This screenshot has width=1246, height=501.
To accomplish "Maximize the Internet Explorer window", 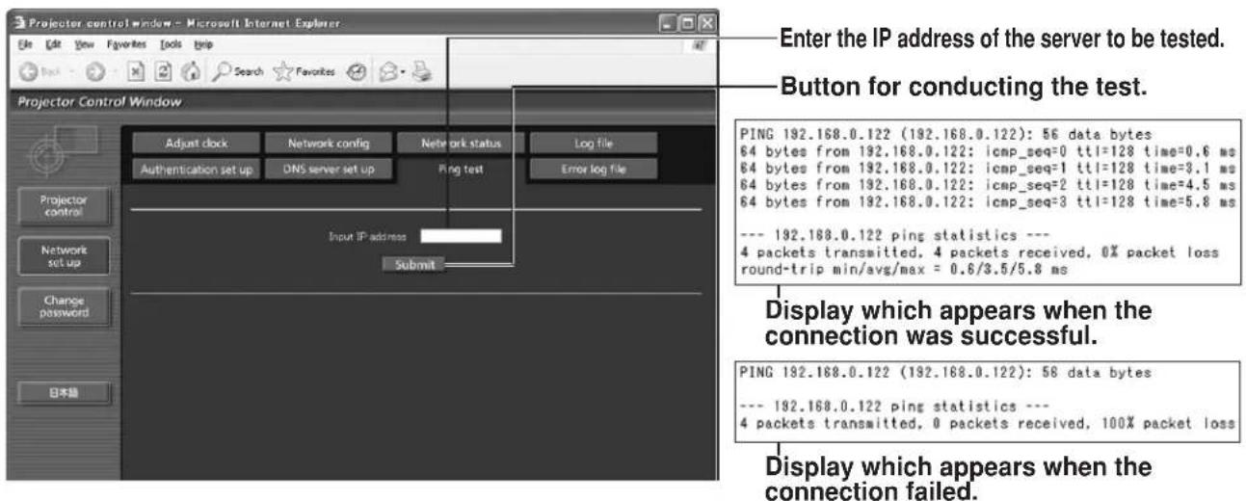I will click(685, 22).
